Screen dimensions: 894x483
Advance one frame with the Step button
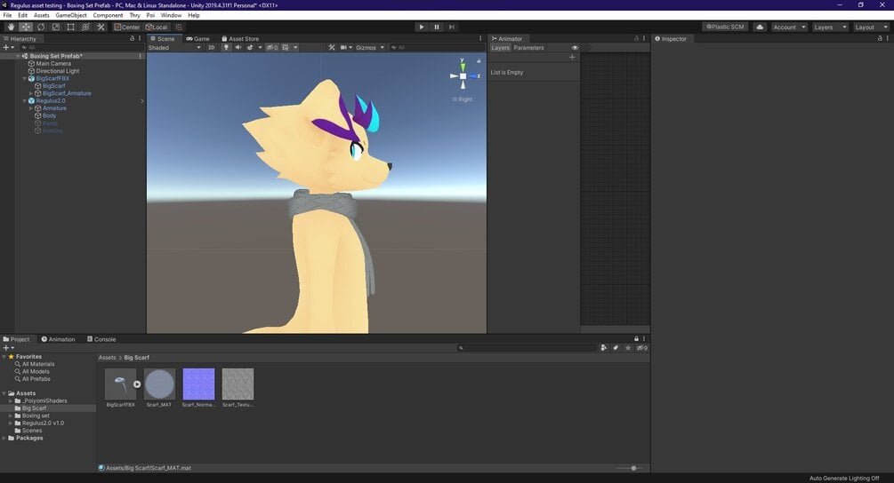[x=452, y=27]
